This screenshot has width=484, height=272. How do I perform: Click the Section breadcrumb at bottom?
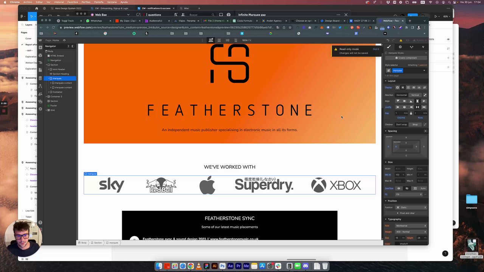96,243
